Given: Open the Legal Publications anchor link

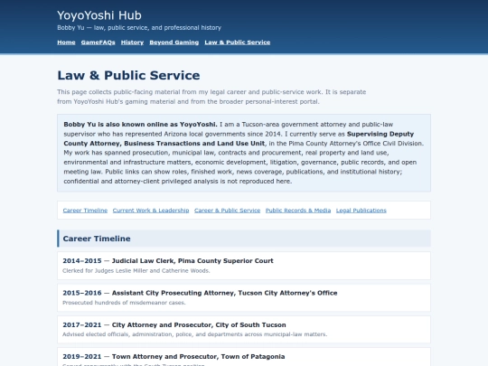Looking at the screenshot, I should (361, 211).
